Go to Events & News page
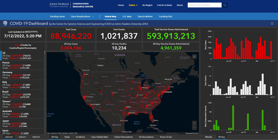 click(164, 5)
